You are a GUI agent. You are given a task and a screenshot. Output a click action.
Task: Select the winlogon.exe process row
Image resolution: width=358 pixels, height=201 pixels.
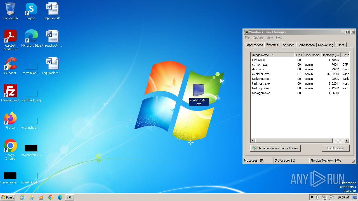300,93
